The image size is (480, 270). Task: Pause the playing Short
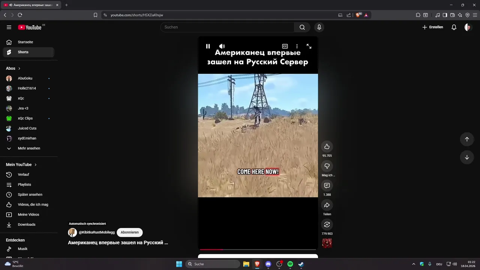(x=208, y=46)
